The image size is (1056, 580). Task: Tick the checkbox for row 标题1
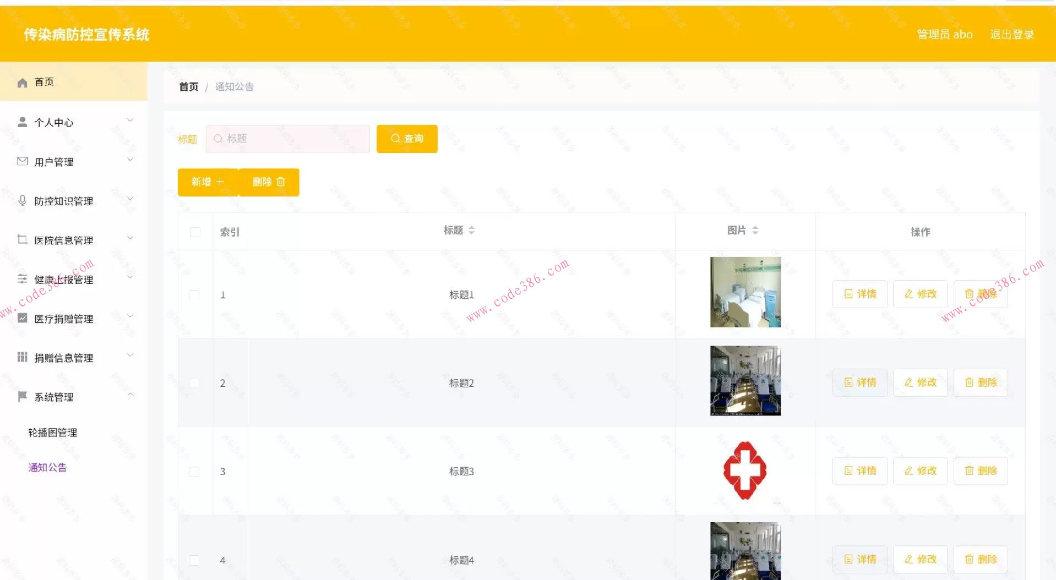pos(194,295)
